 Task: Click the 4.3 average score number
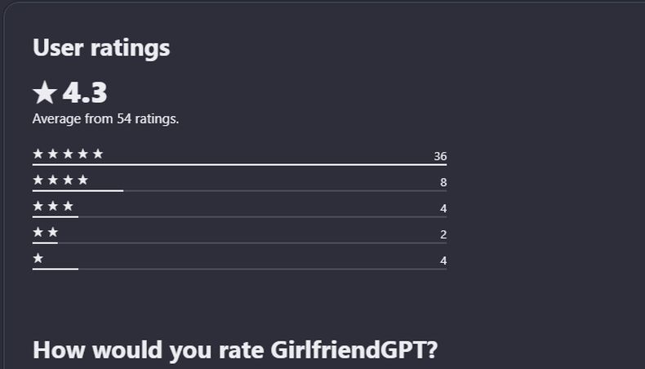85,93
